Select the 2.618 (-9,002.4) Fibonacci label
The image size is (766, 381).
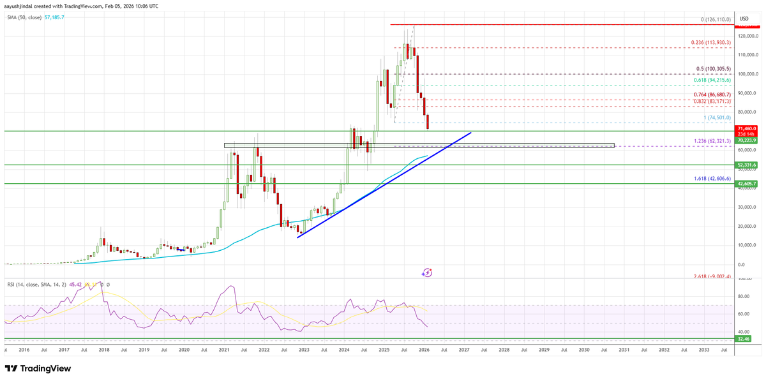713,276
